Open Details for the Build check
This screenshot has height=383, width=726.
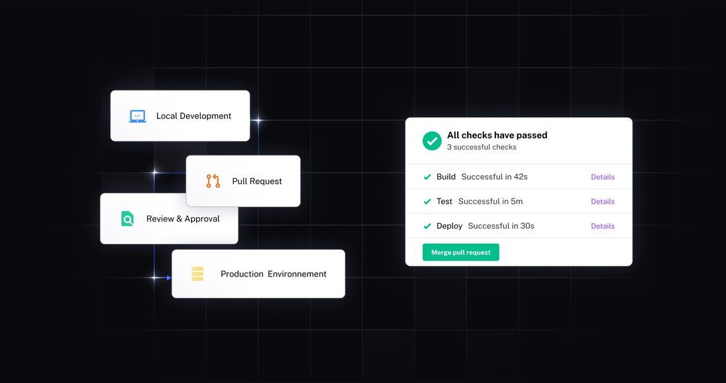[x=602, y=177]
